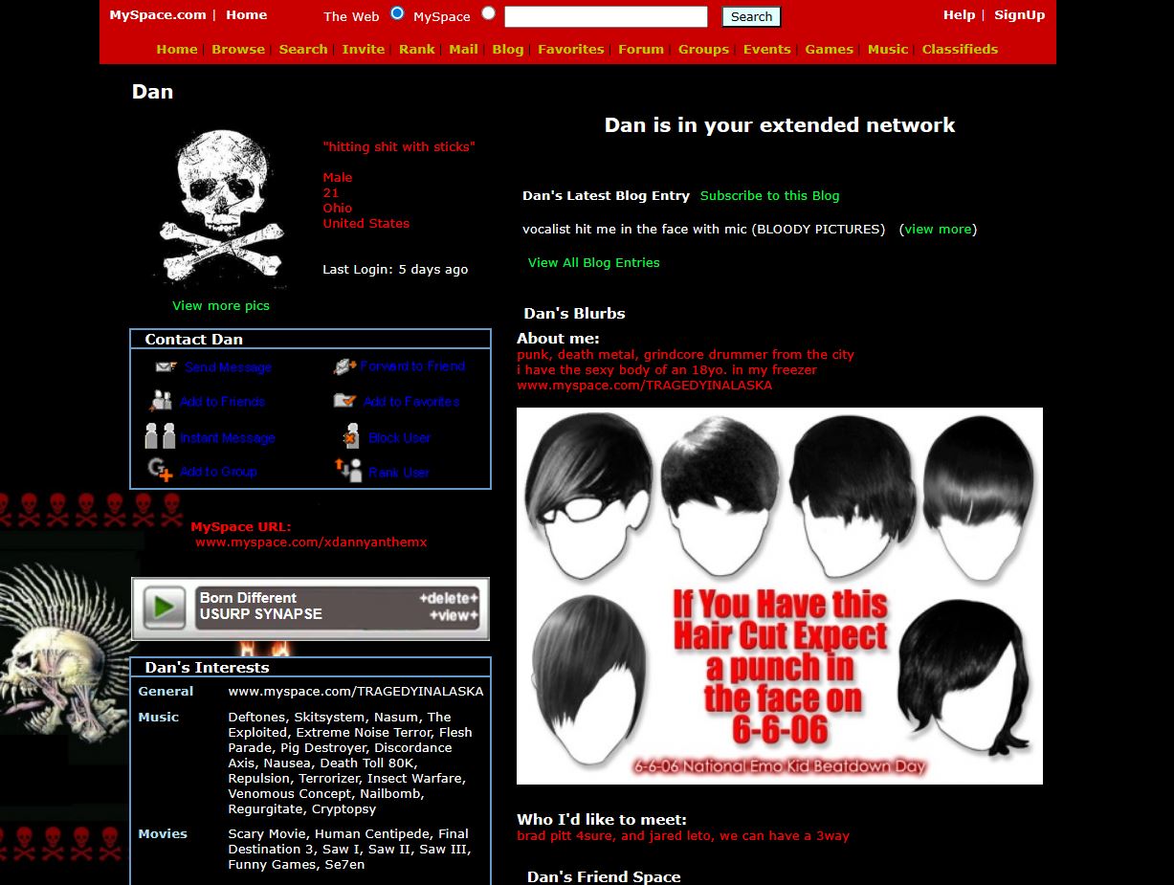Click the Block User icon

[351, 437]
